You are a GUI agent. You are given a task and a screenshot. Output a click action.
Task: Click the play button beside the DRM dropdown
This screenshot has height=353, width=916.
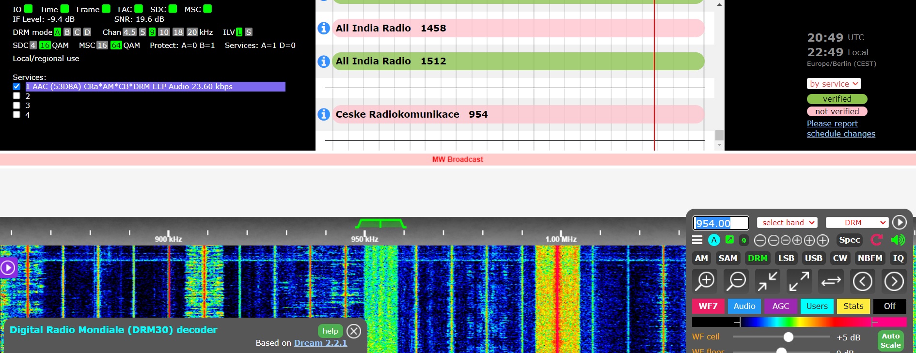click(x=900, y=222)
